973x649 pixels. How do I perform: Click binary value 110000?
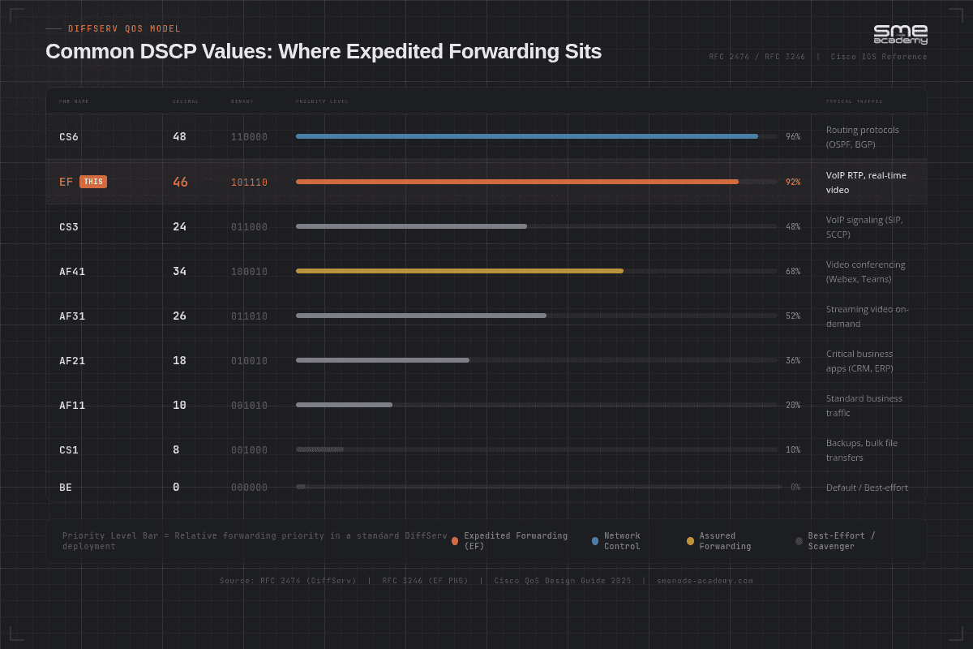[x=249, y=137]
